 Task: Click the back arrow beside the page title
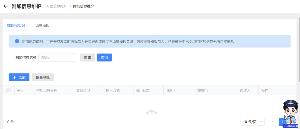coord(6,6)
